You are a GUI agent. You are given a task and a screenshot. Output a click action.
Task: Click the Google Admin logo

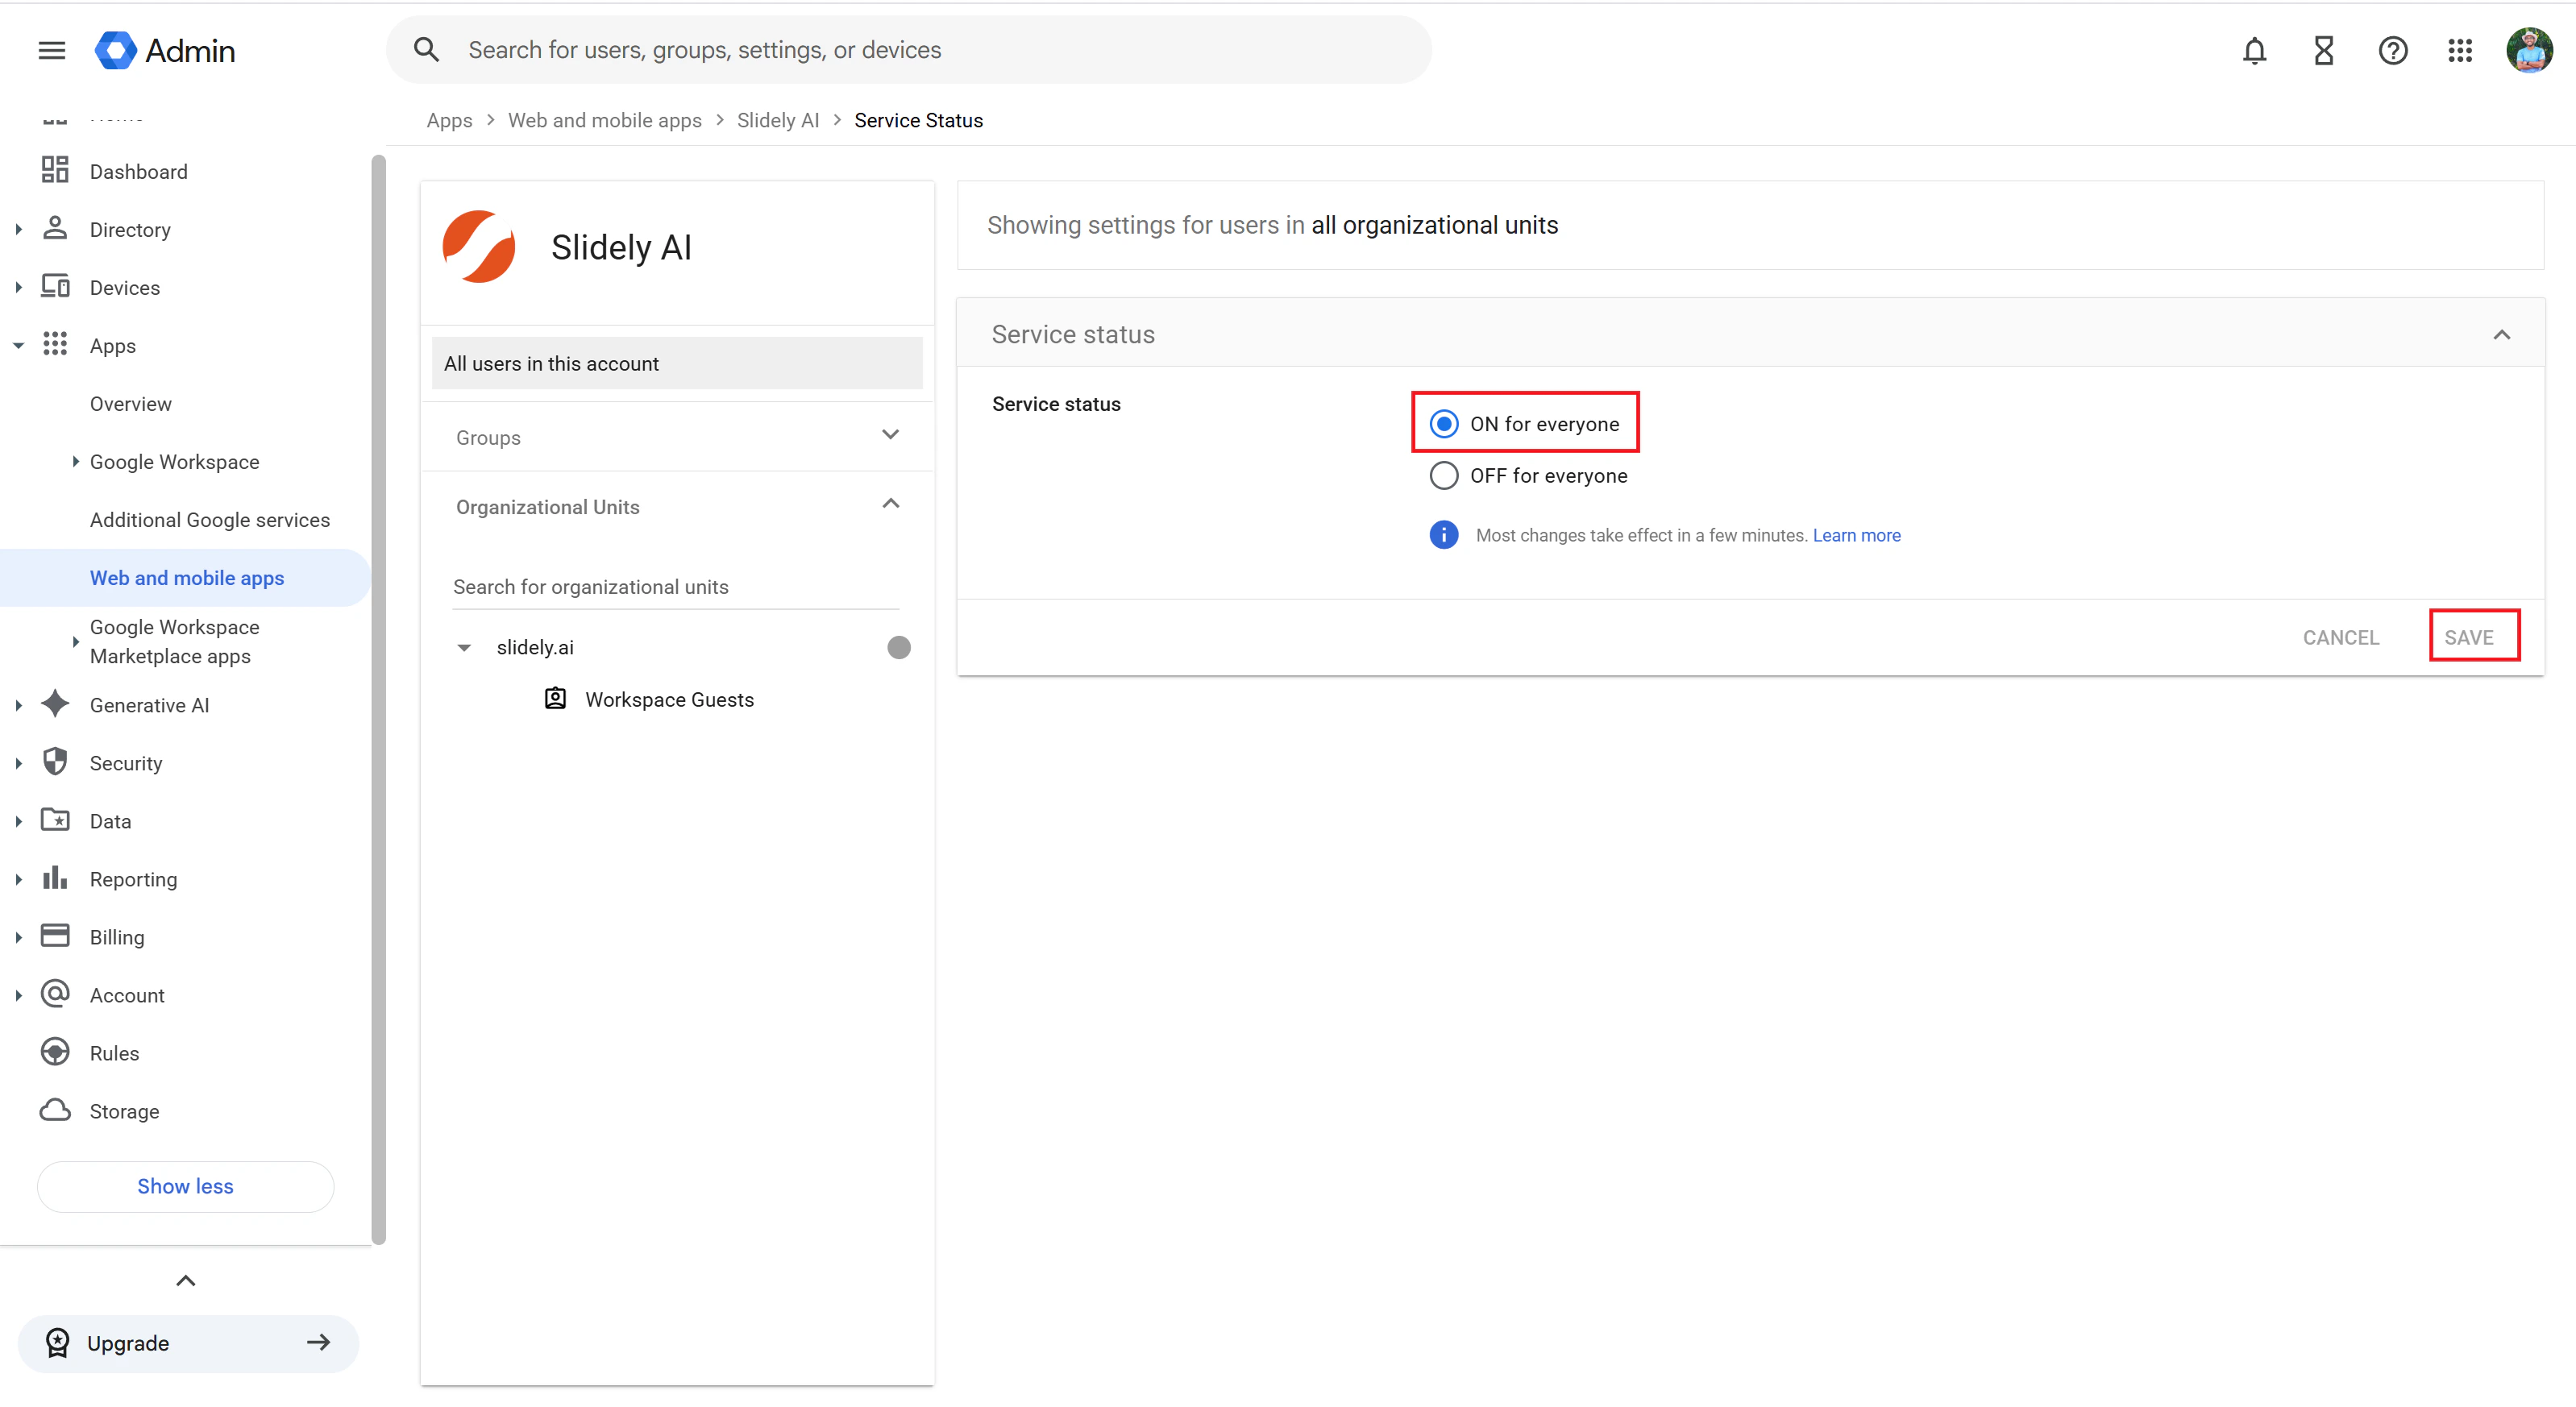click(165, 50)
